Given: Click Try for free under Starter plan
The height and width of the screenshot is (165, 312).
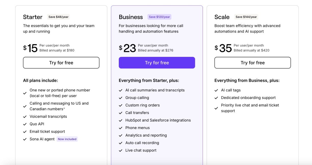Looking at the screenshot, I should point(61,63).
